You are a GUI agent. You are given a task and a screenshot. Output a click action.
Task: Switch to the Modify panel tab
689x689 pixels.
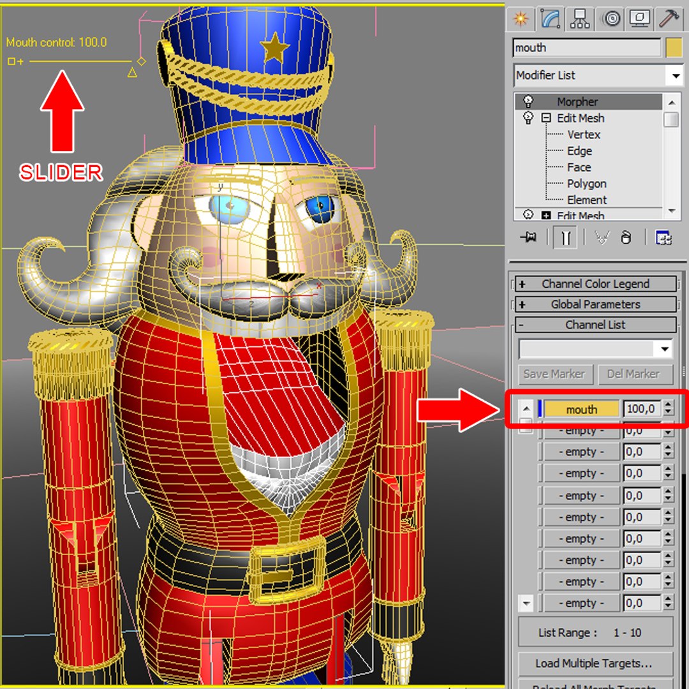click(551, 19)
